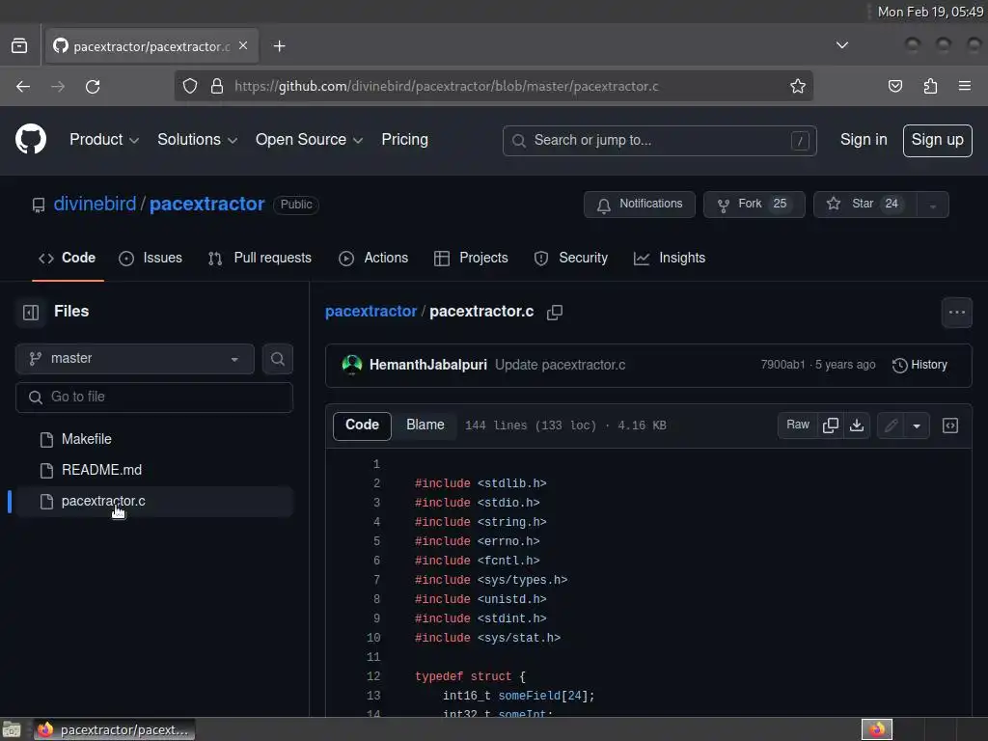Click the show desktop icon in taskbar
988x741 pixels.
pos(12,729)
